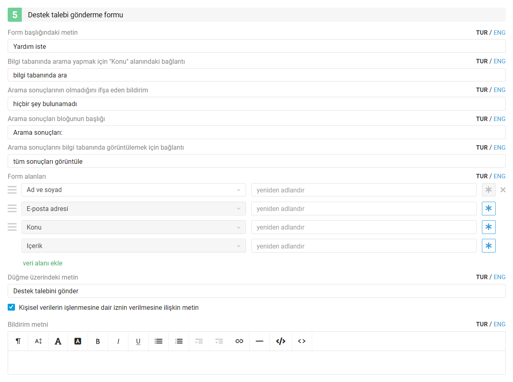This screenshot has width=513, height=382.
Task: Toggle required asterisk for Konu field
Action: 489,227
